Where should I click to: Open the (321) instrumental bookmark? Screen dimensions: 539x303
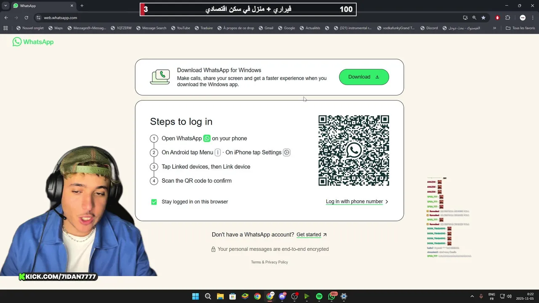(x=353, y=28)
